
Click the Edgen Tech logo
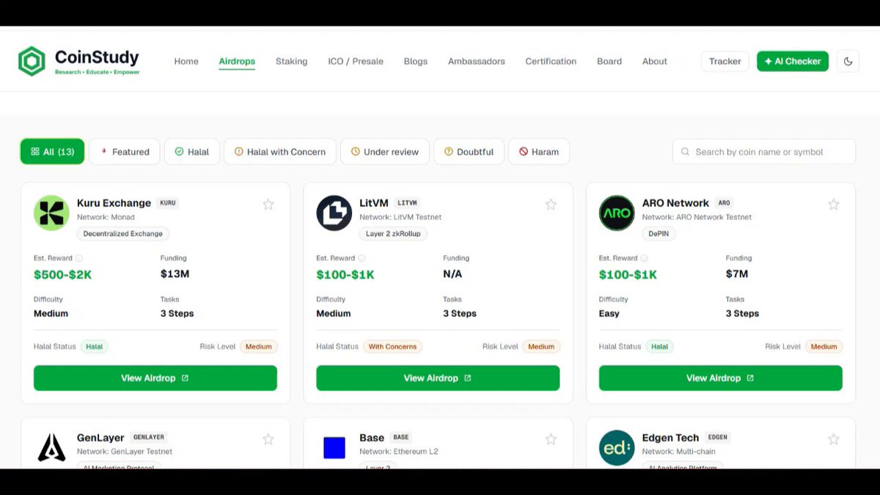pyautogui.click(x=617, y=447)
